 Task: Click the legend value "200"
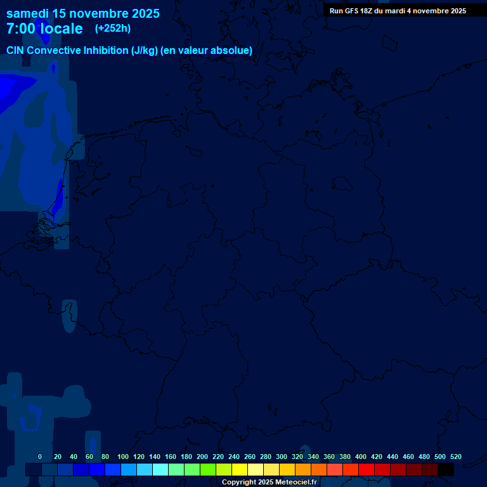(x=202, y=457)
